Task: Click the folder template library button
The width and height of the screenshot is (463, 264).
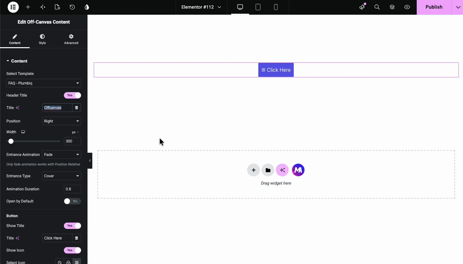Action: pyautogui.click(x=268, y=170)
